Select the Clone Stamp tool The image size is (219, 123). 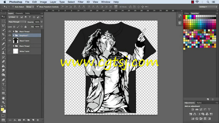pyautogui.click(x=3, y=52)
